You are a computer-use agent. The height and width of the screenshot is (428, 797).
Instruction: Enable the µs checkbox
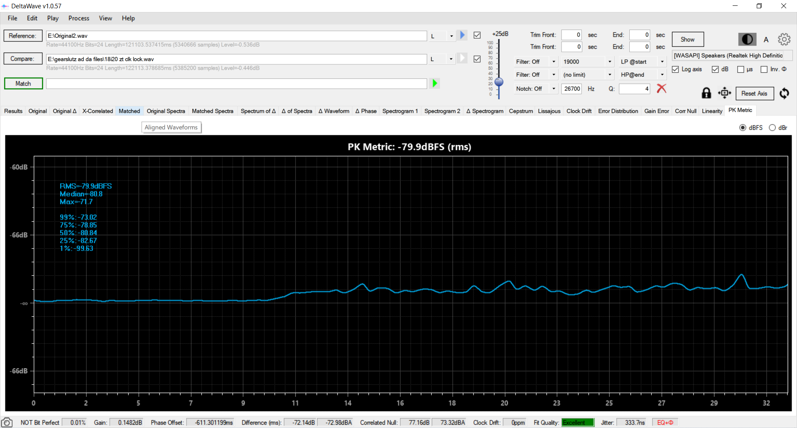coord(741,69)
